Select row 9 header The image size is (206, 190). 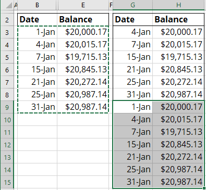[7, 107]
